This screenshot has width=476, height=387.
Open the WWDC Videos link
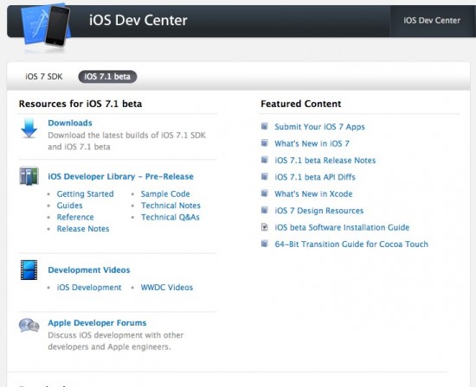click(167, 288)
